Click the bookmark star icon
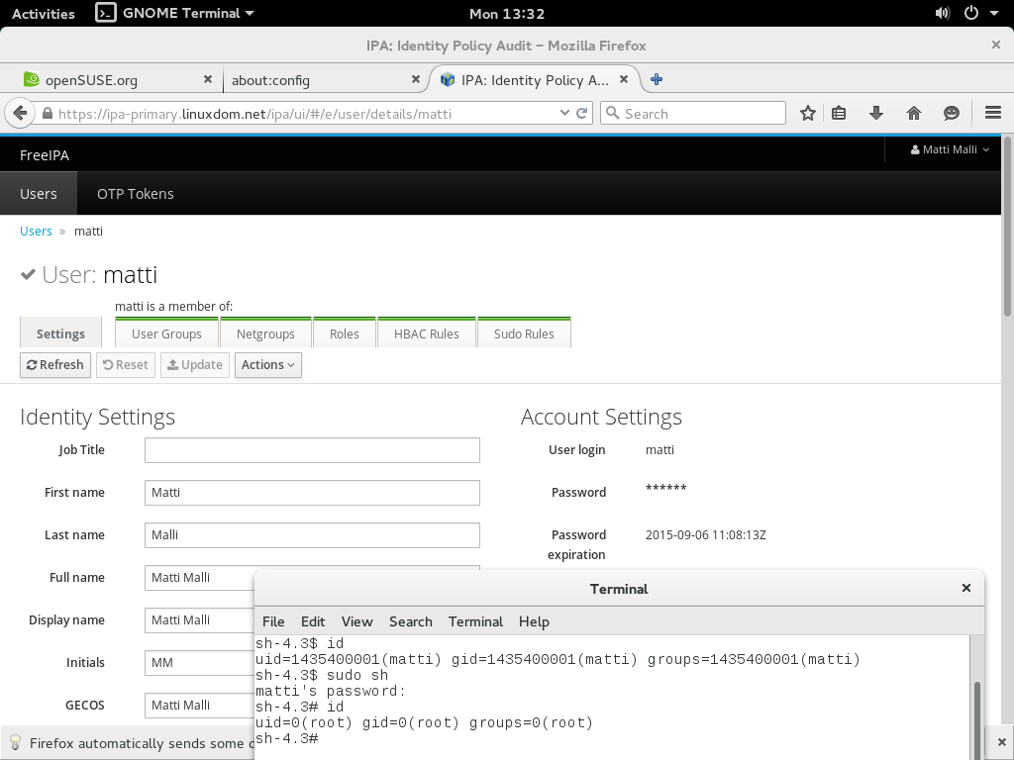Image resolution: width=1014 pixels, height=760 pixels. tap(807, 113)
